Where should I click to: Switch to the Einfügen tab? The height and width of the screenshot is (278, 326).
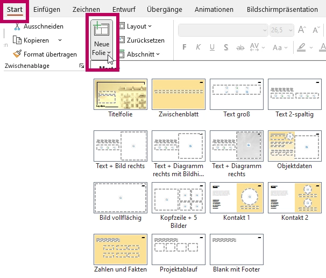[46, 10]
